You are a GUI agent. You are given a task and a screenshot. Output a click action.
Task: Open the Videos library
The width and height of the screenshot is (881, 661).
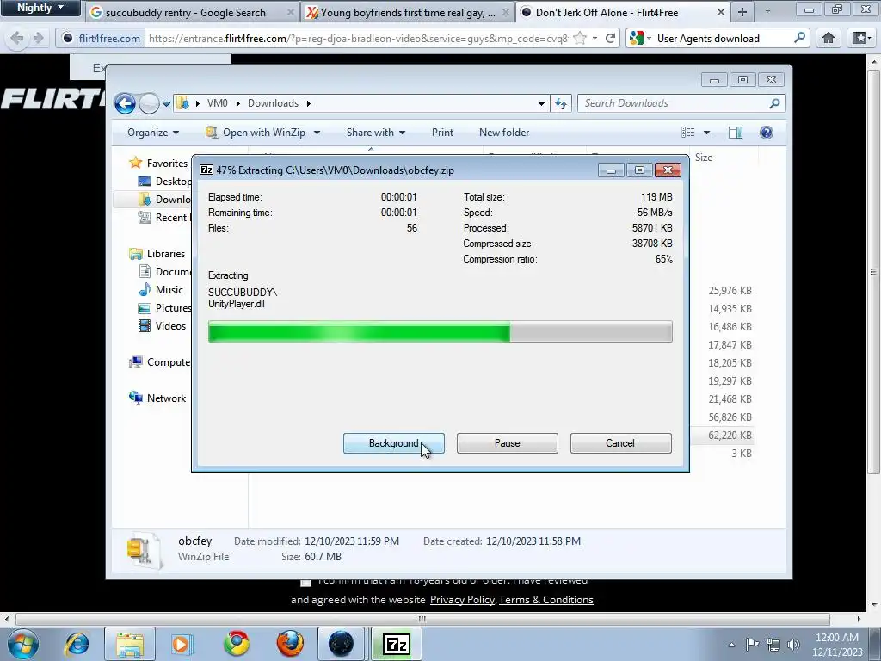[x=163, y=325]
